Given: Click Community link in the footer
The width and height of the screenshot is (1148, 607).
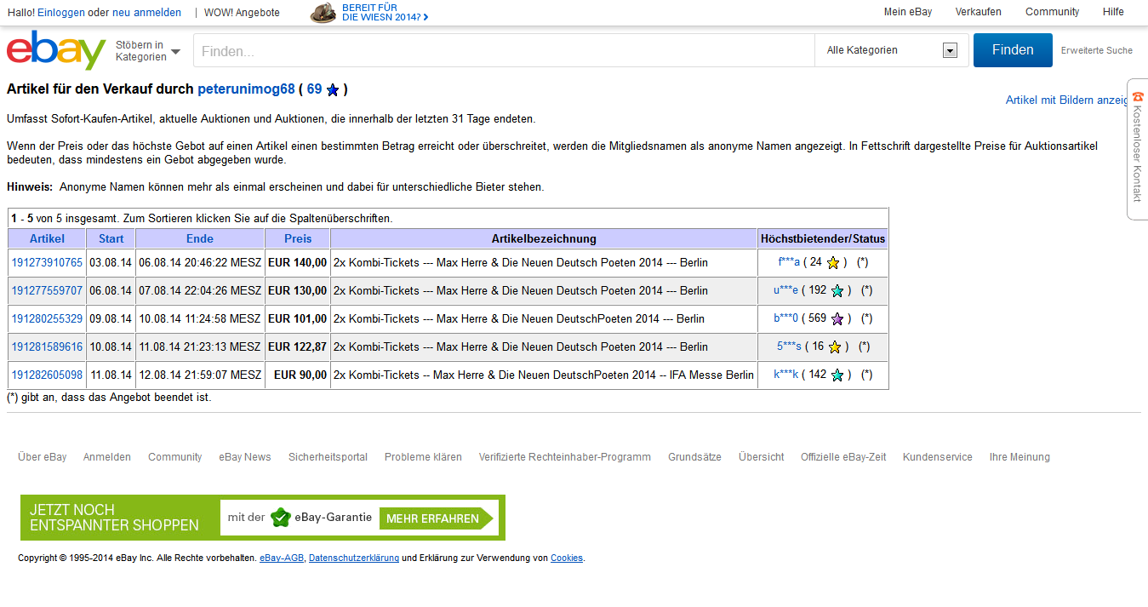Looking at the screenshot, I should (x=175, y=457).
